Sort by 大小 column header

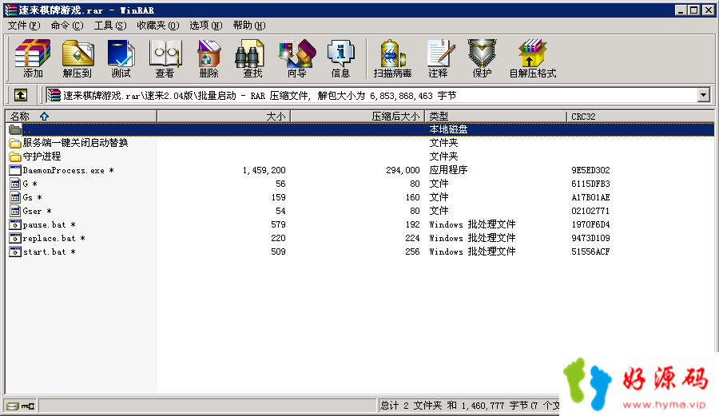224,117
